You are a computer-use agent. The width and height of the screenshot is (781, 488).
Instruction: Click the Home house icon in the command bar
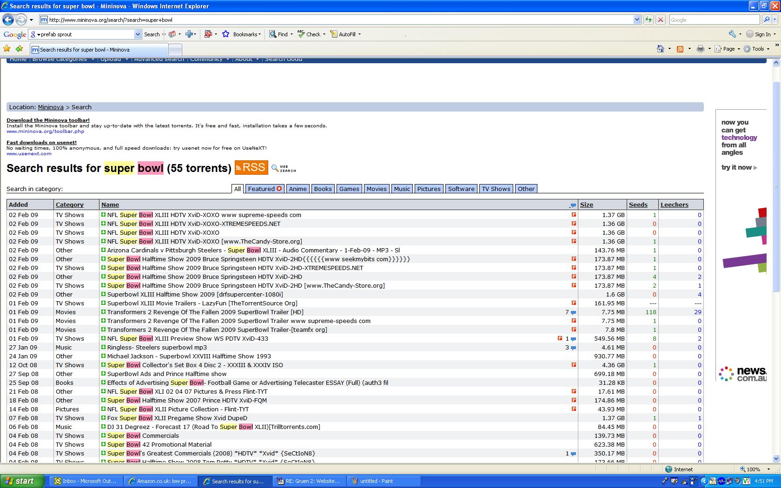coord(661,49)
